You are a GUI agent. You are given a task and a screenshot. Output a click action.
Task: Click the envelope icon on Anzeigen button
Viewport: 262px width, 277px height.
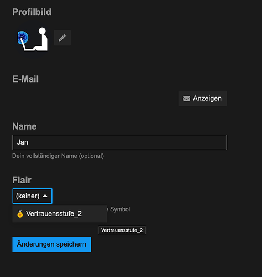pos(186,99)
